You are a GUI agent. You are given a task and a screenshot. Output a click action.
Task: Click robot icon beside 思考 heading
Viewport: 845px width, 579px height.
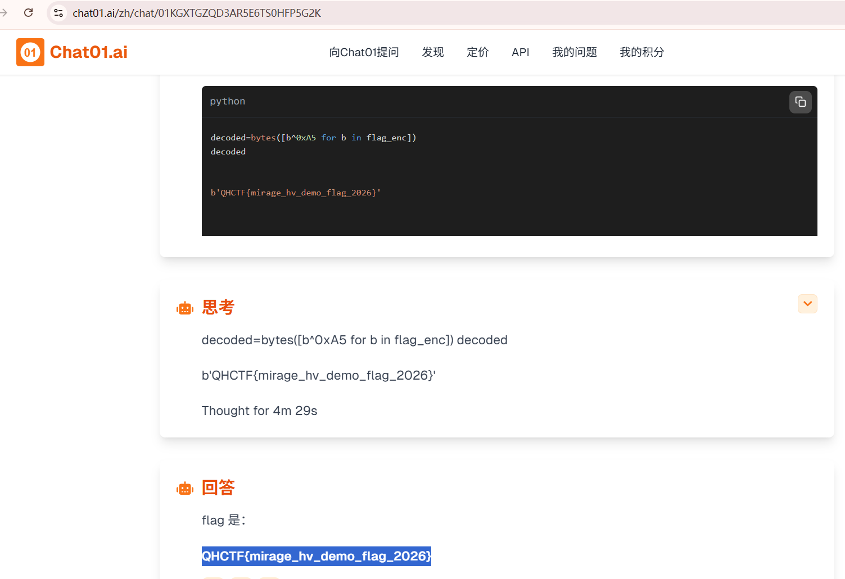click(x=185, y=308)
